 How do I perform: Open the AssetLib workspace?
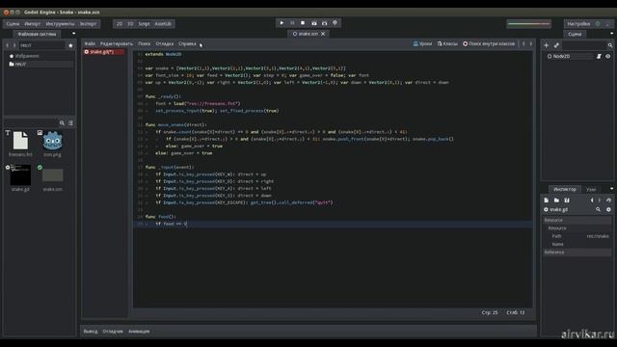click(163, 24)
